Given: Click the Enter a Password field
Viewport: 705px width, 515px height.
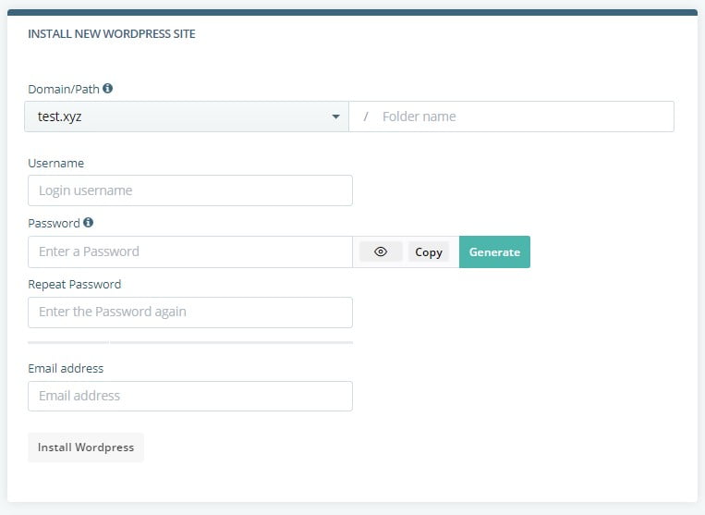Looking at the screenshot, I should tap(190, 251).
